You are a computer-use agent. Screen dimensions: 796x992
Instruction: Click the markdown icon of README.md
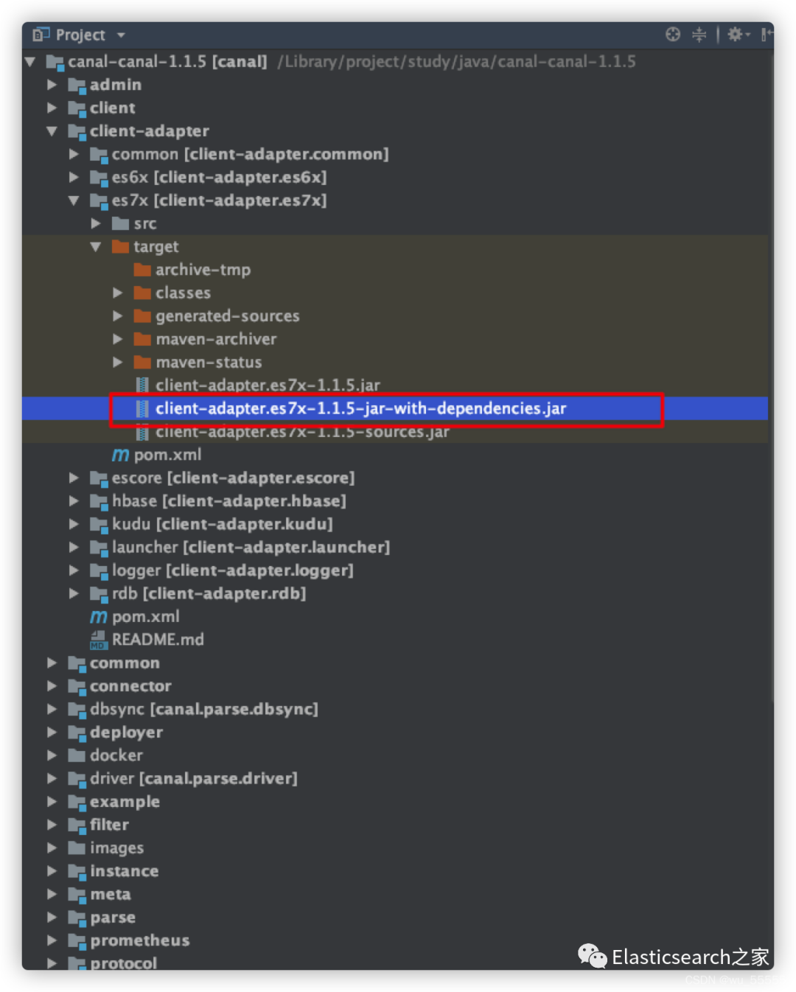point(99,640)
